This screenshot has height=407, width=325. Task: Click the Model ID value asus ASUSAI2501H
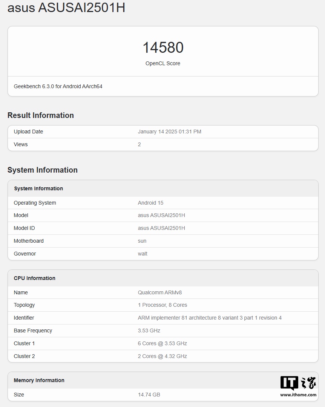click(161, 228)
